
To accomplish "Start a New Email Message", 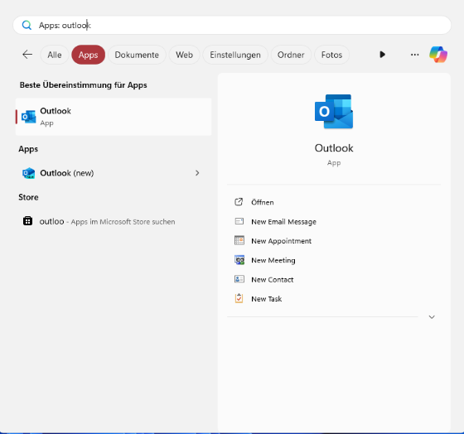I will click(x=283, y=222).
